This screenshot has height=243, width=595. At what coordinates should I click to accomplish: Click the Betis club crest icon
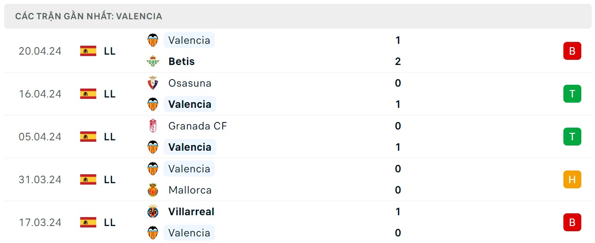[x=153, y=62]
